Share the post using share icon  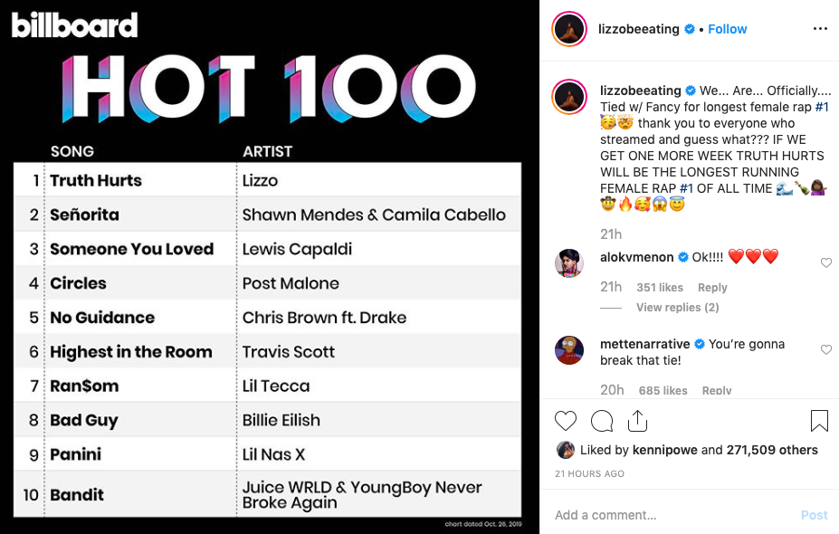pos(637,421)
